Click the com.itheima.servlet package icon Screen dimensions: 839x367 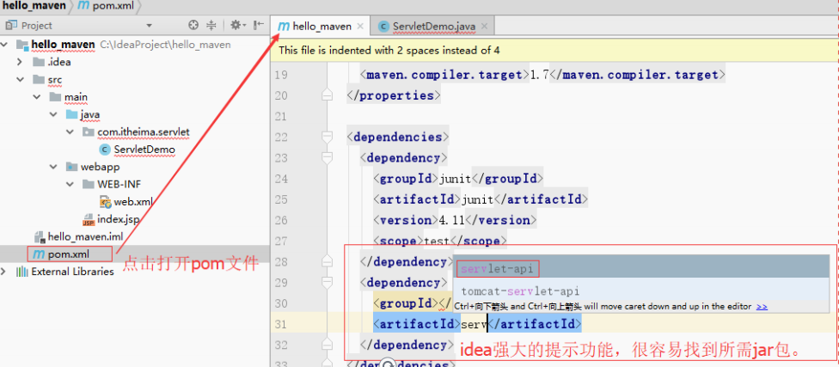click(x=89, y=132)
